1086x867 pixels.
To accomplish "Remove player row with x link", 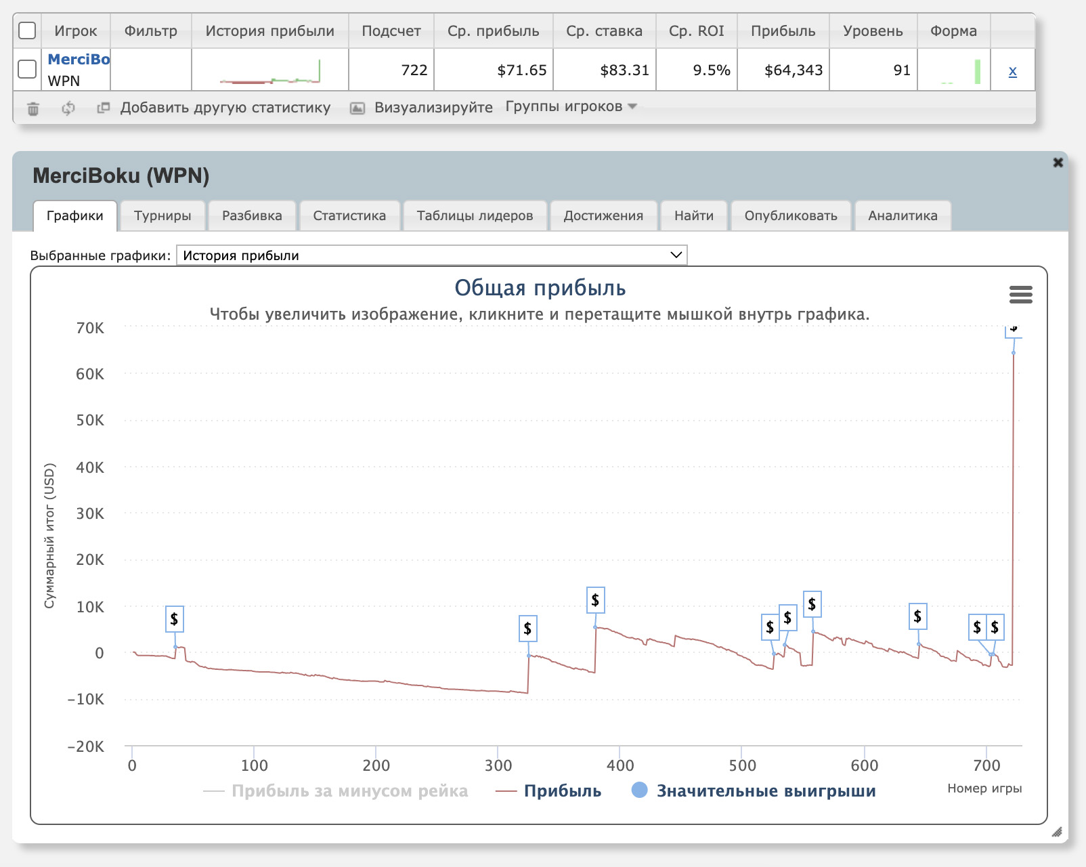I will [x=1012, y=71].
